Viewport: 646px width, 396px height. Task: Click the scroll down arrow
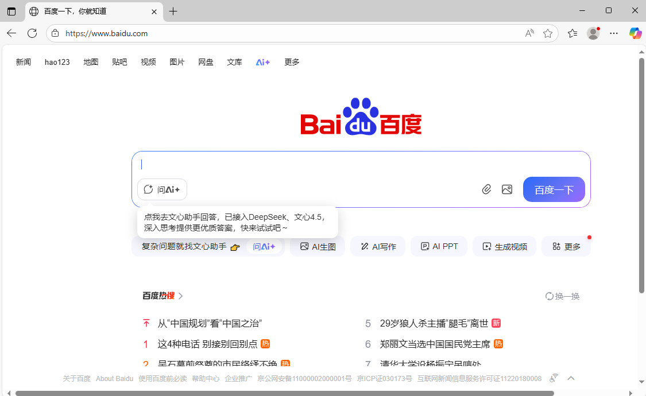coord(641,382)
